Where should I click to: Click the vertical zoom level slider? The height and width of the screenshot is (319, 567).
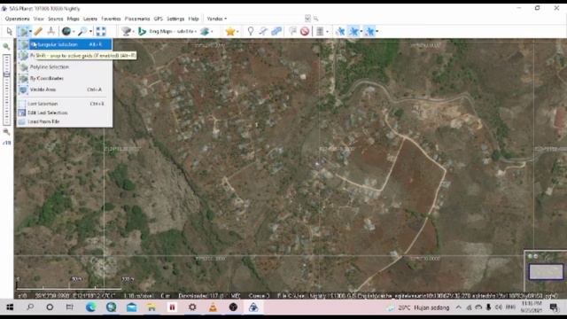point(6,89)
